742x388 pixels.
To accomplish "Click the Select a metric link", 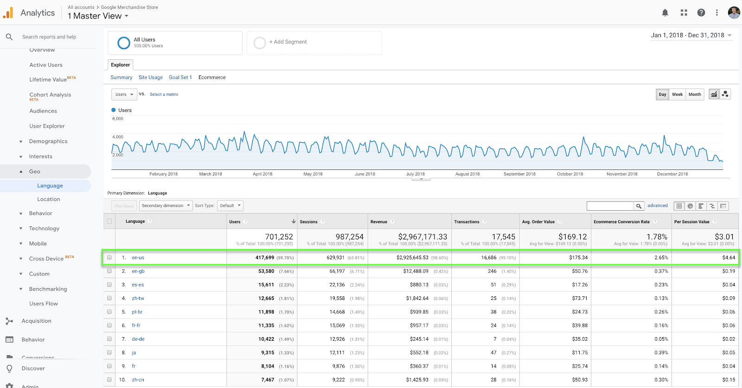I will pyautogui.click(x=164, y=94).
